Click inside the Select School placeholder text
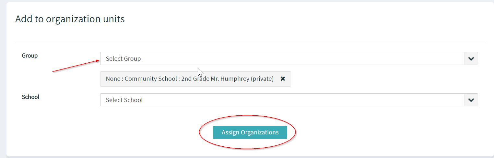This screenshot has height=158, width=494. [124, 100]
